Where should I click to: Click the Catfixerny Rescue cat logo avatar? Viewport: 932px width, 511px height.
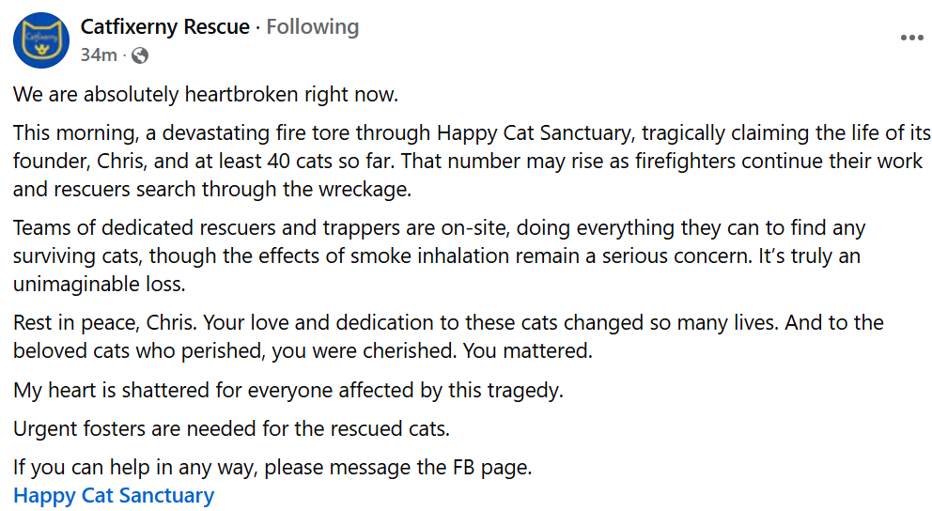pos(41,39)
